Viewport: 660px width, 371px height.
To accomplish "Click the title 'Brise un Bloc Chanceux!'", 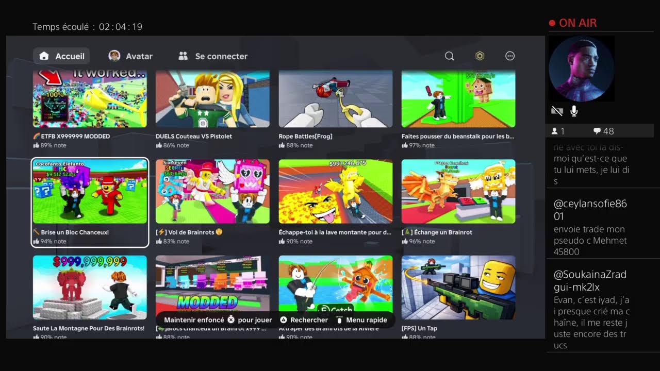I will 71,232.
